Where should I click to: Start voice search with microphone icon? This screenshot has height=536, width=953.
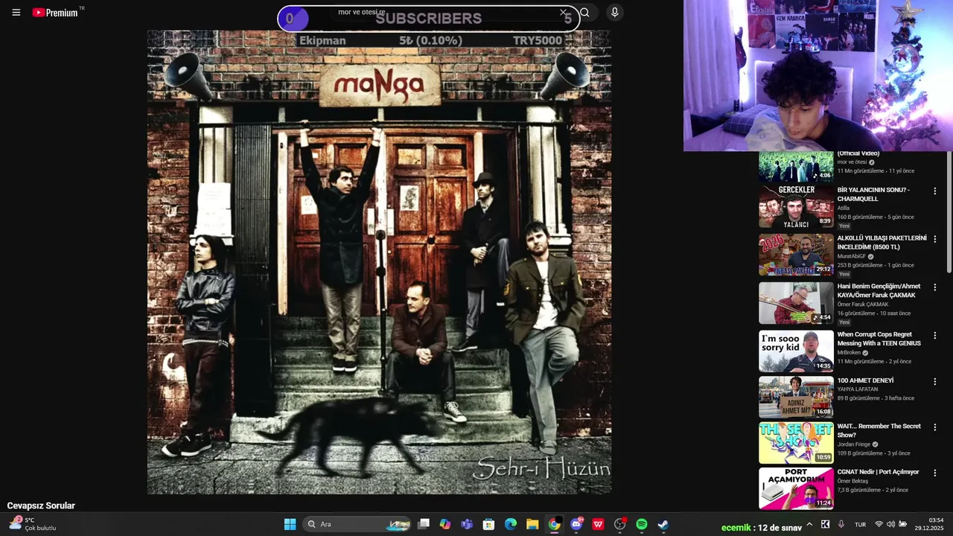click(614, 13)
